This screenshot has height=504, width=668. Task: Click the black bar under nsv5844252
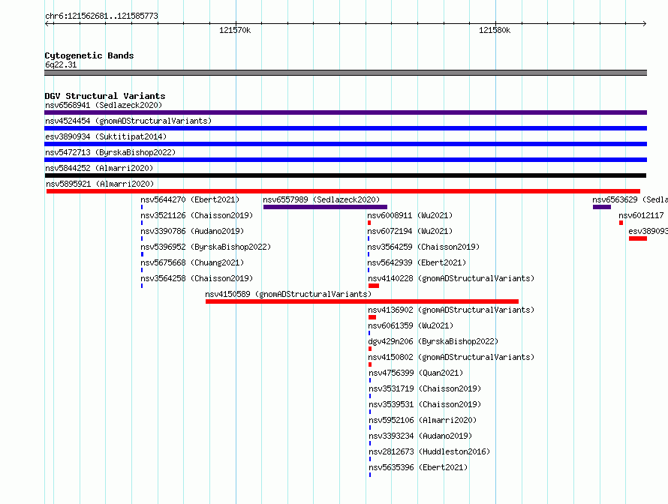coord(345,175)
